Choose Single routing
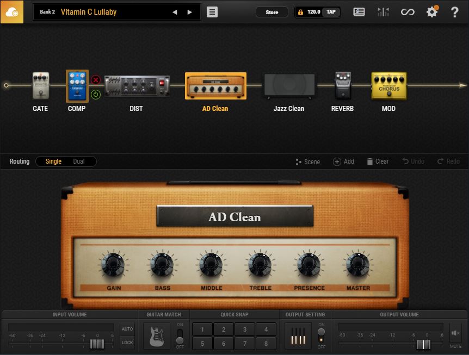469x355 pixels. tap(53, 161)
